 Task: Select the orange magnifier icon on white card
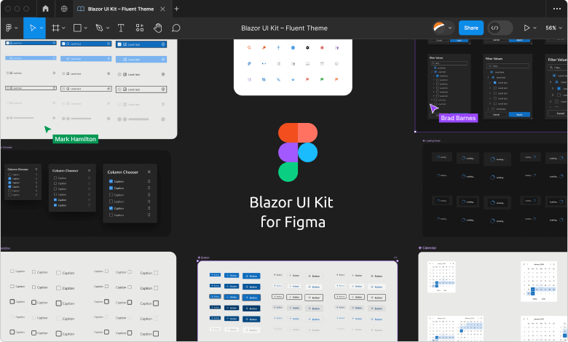pos(249,47)
